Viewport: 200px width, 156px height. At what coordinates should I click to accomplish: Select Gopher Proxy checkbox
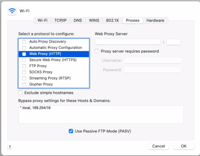tap(24, 84)
